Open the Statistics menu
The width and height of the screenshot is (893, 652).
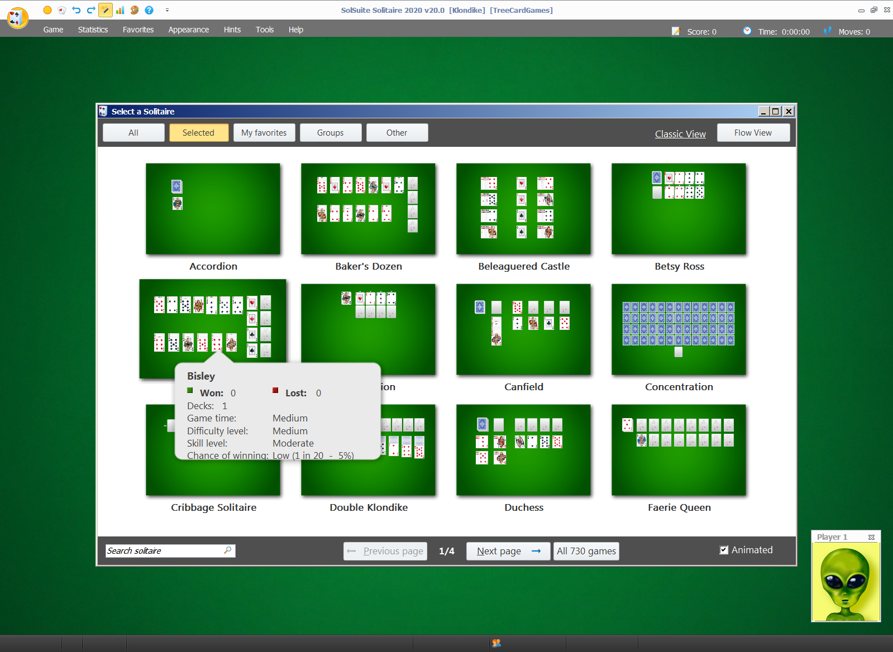93,30
